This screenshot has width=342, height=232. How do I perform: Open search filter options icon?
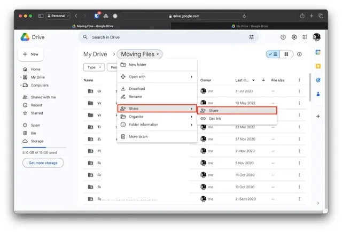coord(251,37)
